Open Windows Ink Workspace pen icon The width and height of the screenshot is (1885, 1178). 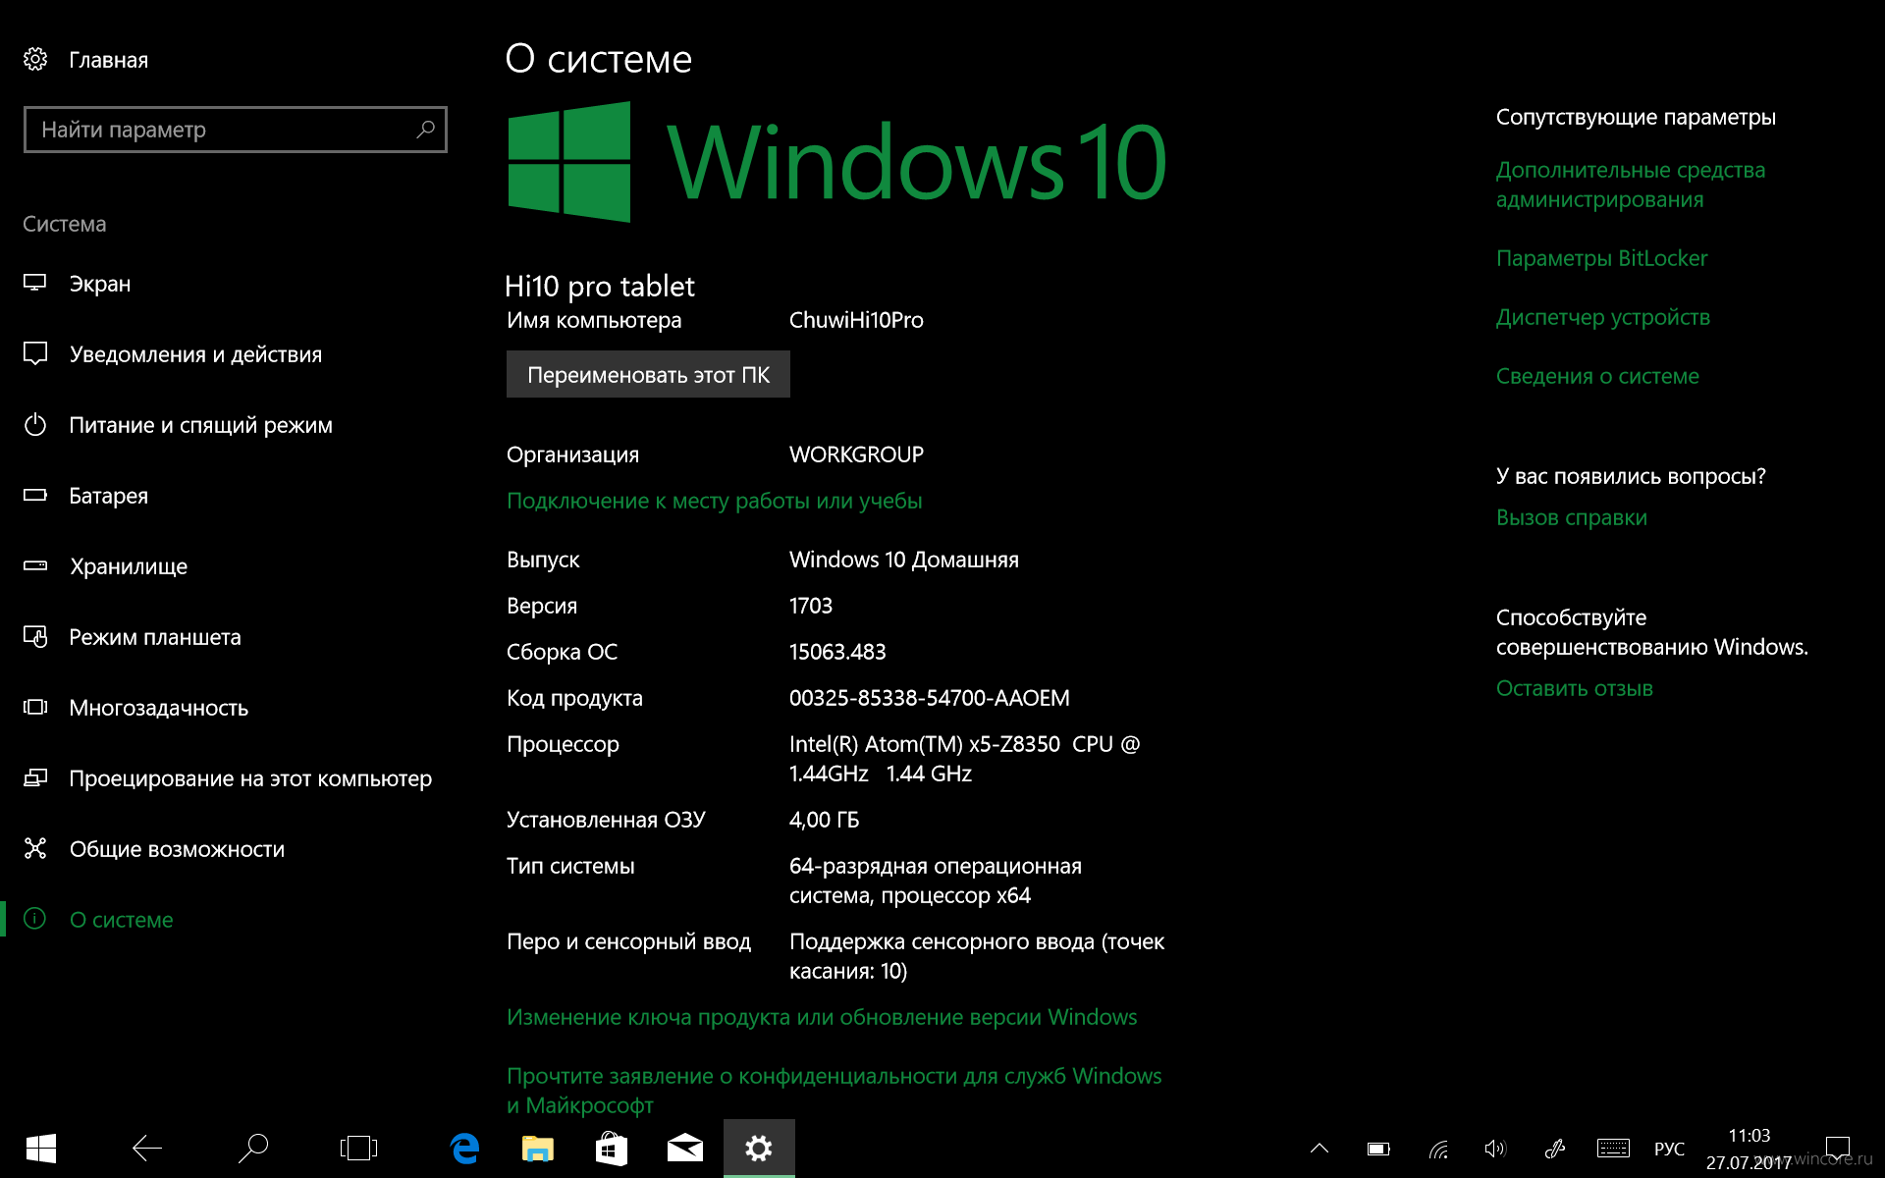1554,1149
